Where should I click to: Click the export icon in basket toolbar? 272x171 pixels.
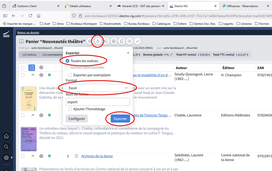tap(98, 41)
